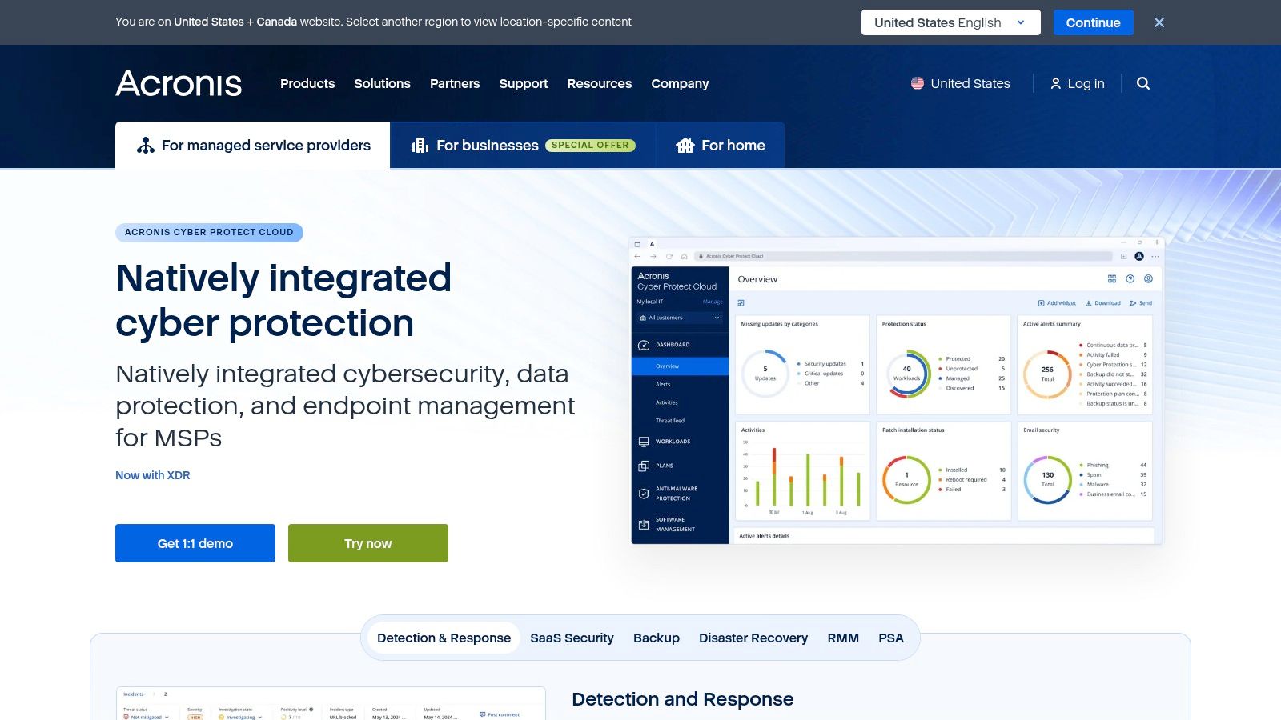Switch to the For businesses tab
The width and height of the screenshot is (1281, 720).
[x=523, y=145]
